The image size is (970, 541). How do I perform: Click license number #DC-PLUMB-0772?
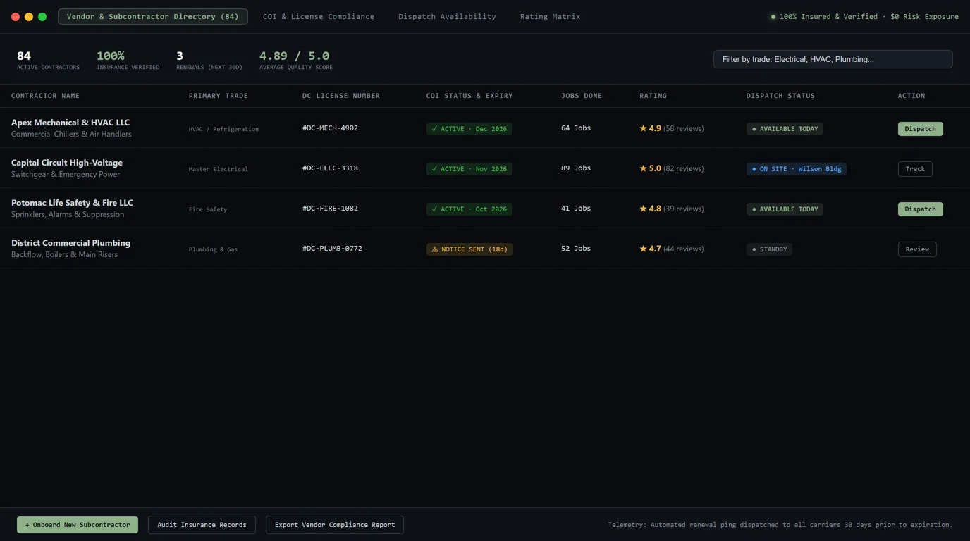click(x=332, y=249)
